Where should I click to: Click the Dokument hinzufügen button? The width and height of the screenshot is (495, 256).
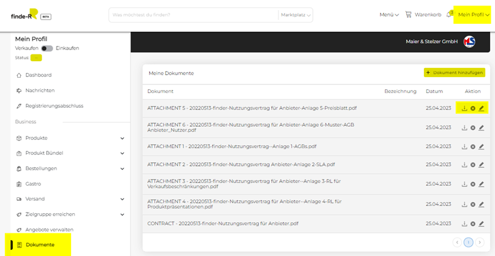click(x=455, y=72)
